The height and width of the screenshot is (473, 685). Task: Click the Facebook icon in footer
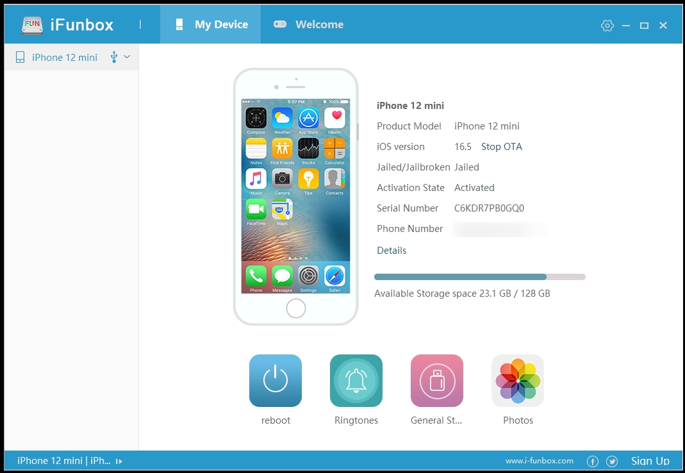click(592, 461)
